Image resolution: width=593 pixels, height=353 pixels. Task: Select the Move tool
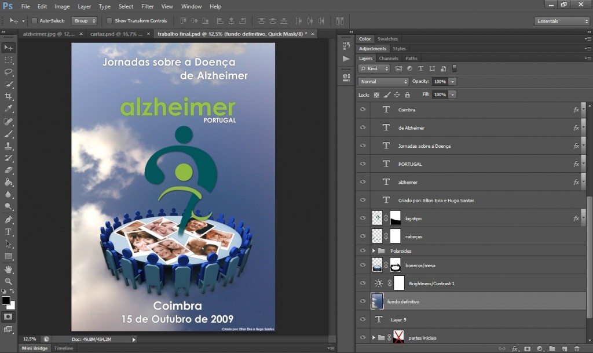click(x=8, y=48)
